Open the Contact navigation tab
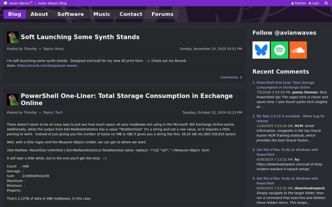332x207 pixels. pos(131,14)
